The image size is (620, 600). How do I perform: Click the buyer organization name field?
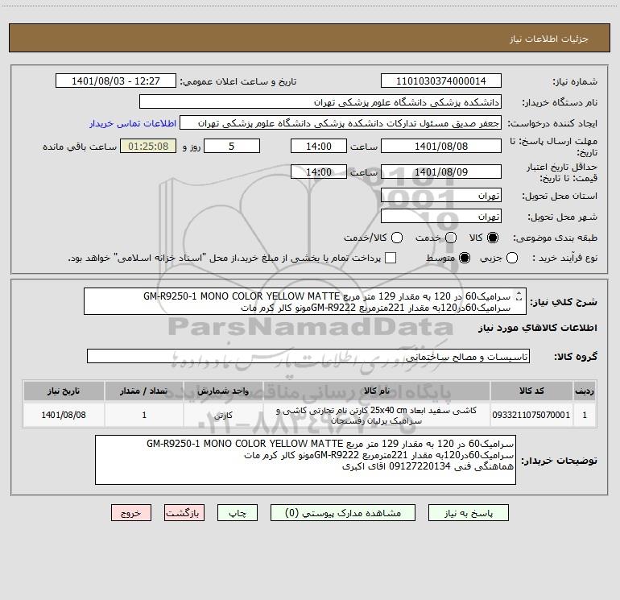320,102
